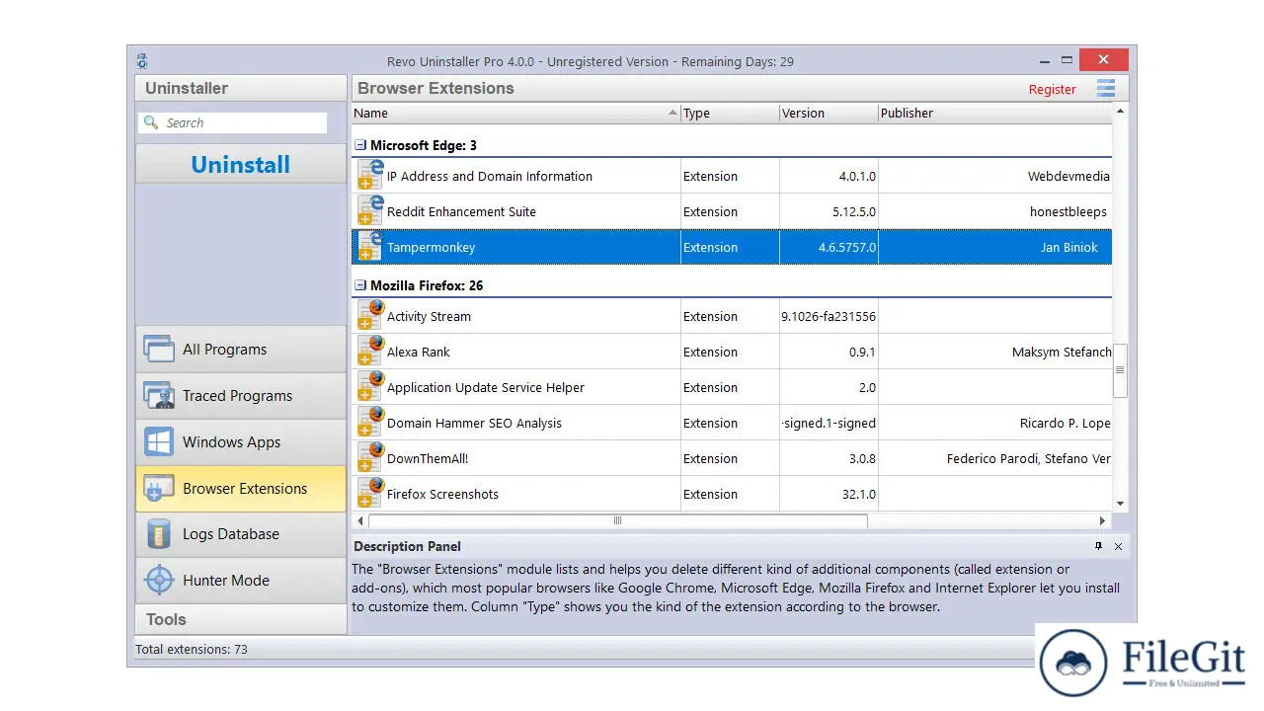Click the DownThemAll! Firefox icon
Viewport: 1264px width, 711px height.
[370, 458]
